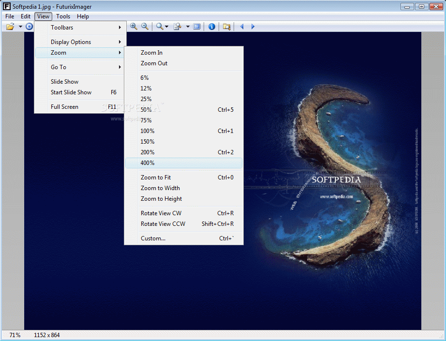Click the blue image information icon
This screenshot has width=446, height=341.
211,27
